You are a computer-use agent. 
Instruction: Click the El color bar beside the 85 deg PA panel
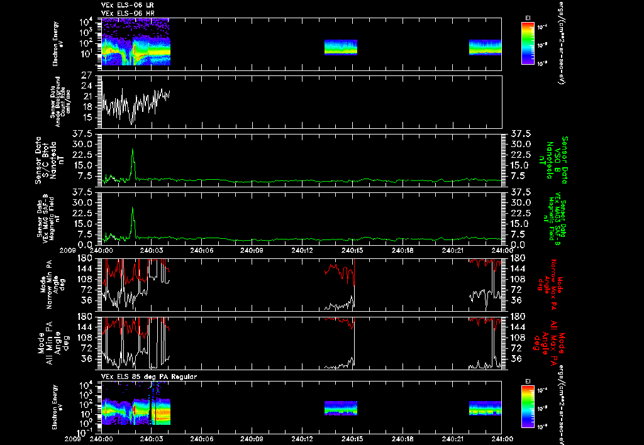click(x=528, y=407)
